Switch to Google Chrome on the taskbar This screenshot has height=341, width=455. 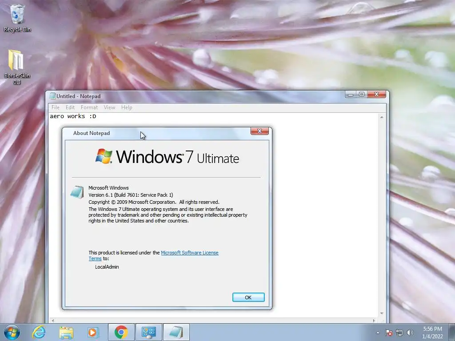coord(121,332)
